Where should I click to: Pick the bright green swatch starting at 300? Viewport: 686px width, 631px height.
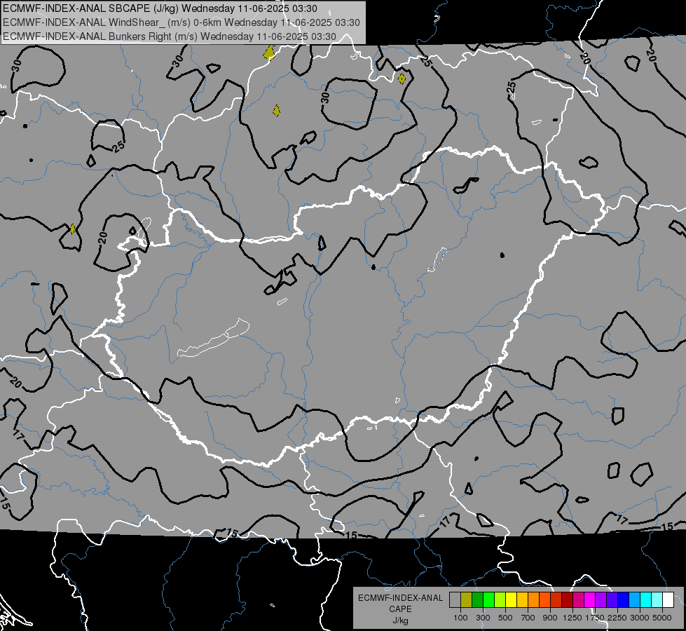[488, 599]
